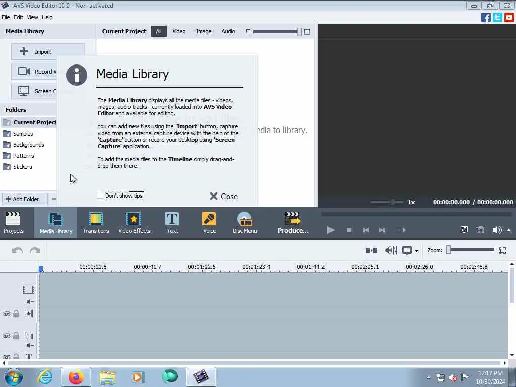The image size is (516, 387).
Task: Click the Screen Capture button
Action: pos(34,91)
